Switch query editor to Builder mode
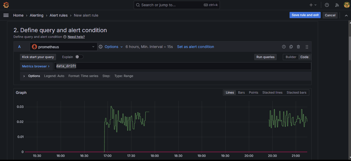The height and width of the screenshot is (161, 351). pos(291,57)
